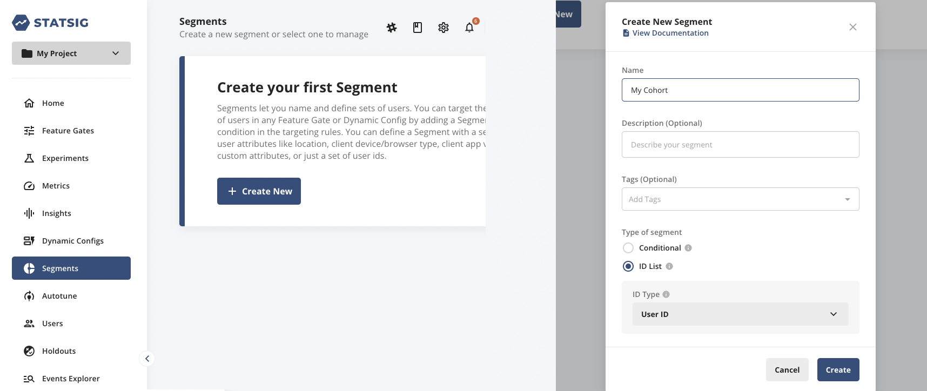
Task: Click Create to save segment
Action: [838, 370]
